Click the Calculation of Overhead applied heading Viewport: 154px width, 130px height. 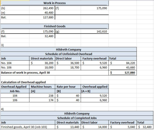coord(23,82)
